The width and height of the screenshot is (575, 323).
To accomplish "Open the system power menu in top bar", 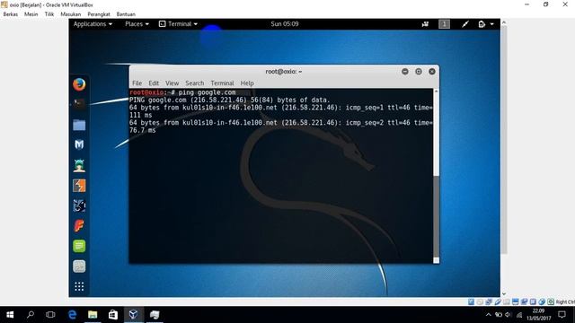I will coord(486,24).
